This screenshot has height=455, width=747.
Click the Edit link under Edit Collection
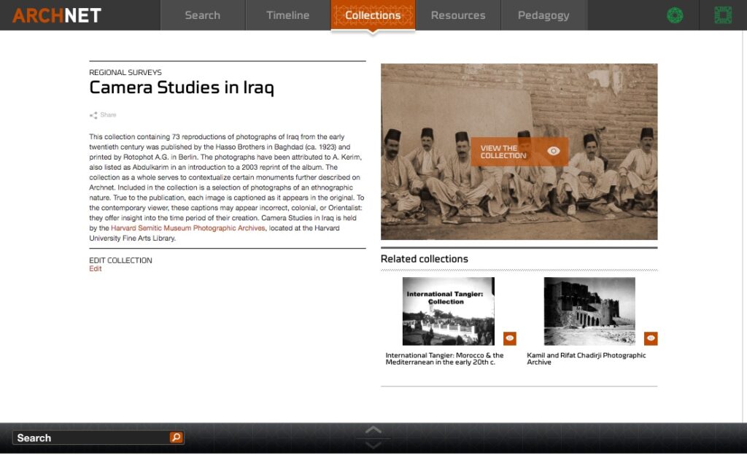95,268
